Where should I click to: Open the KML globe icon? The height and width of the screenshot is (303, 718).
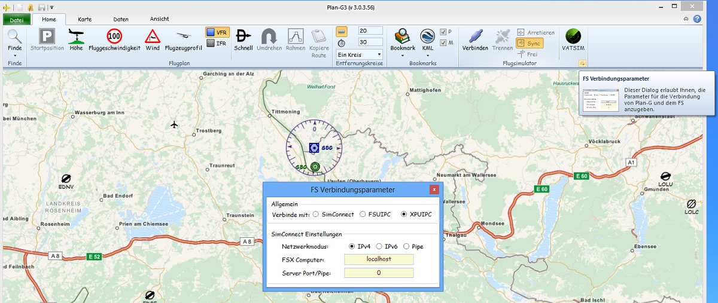[427, 35]
